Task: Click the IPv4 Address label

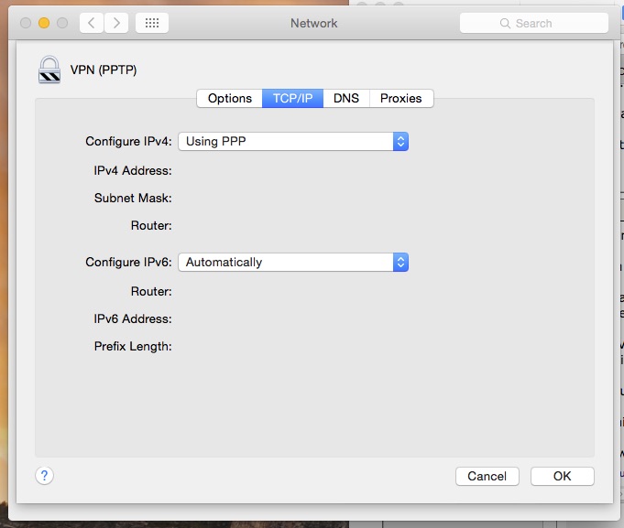Action: click(x=133, y=171)
